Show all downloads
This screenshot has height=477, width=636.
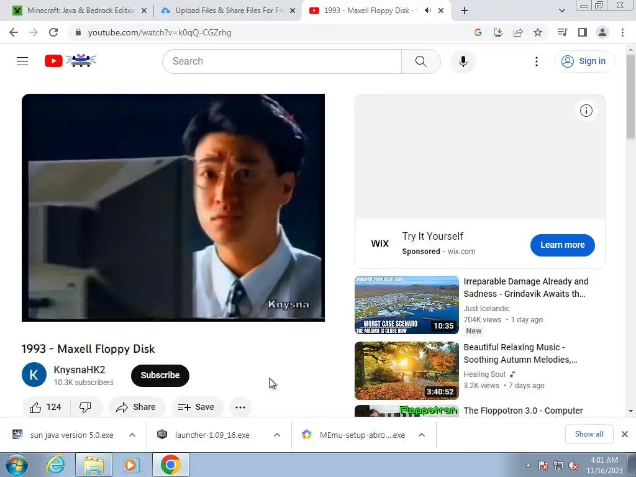pos(589,434)
